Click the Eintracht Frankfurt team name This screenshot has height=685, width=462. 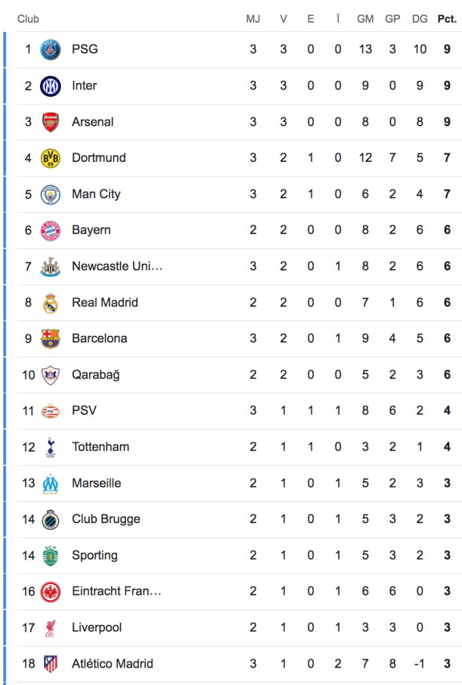coord(116,591)
